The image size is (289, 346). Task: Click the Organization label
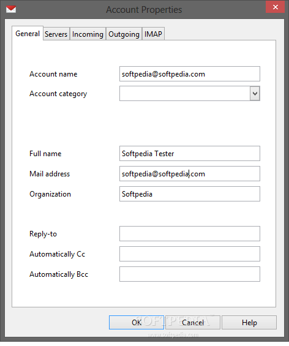tap(50, 194)
